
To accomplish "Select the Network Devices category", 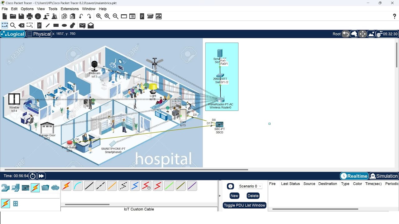I will click(5, 188).
